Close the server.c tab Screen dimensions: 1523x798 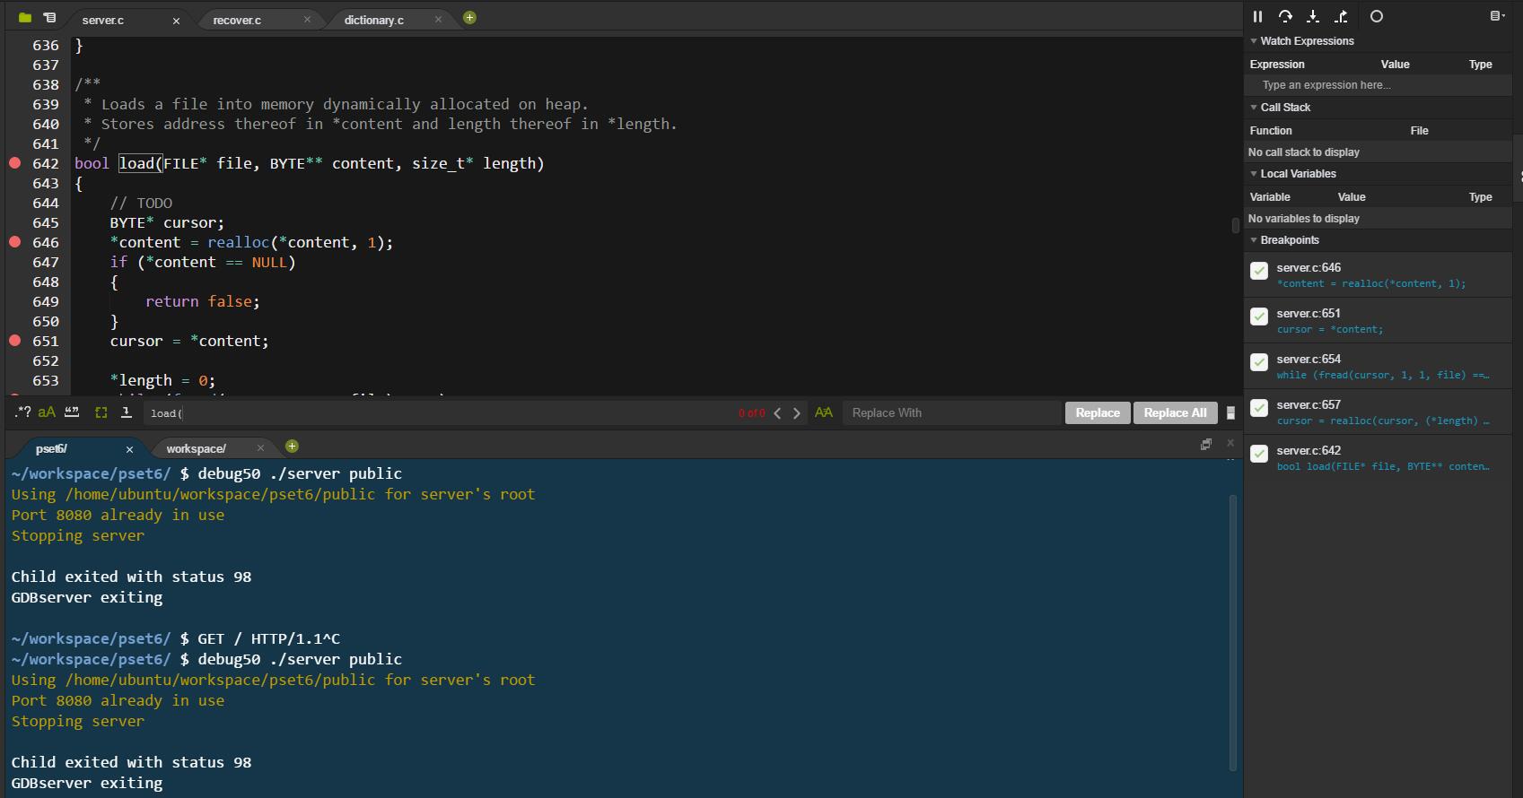[176, 20]
